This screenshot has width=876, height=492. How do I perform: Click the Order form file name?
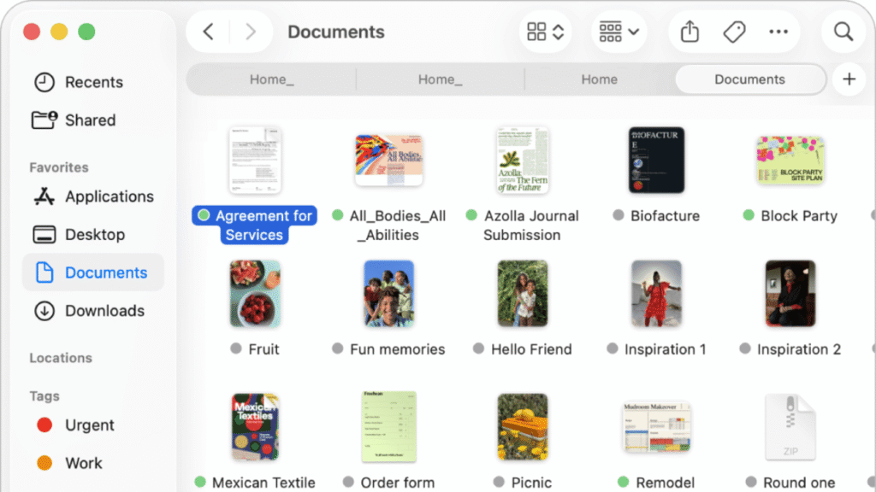[397, 483]
